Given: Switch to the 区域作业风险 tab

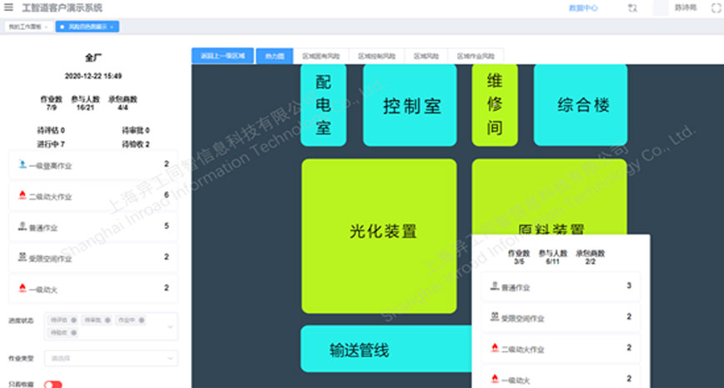Looking at the screenshot, I should click(475, 56).
